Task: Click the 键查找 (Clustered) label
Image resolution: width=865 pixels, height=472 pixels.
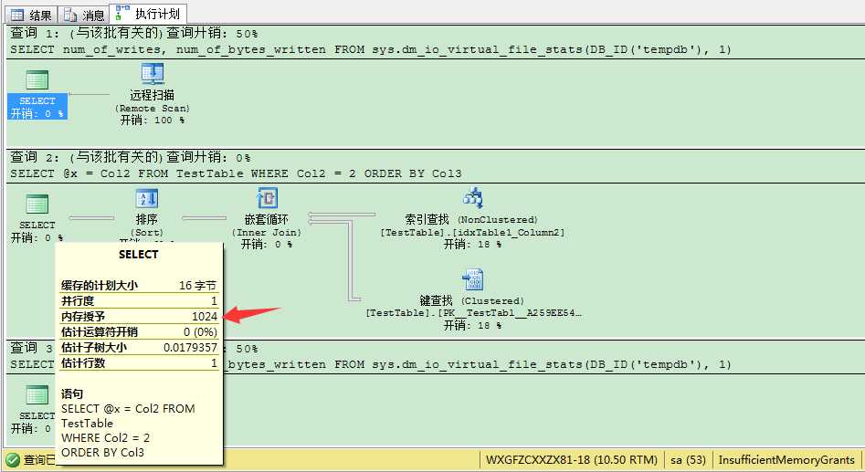Action: [x=471, y=300]
